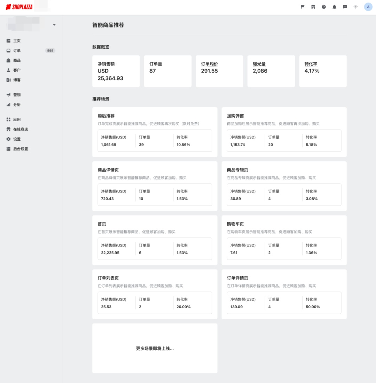Open 在线商店 sidebar label
376x383 pixels.
click(21, 129)
